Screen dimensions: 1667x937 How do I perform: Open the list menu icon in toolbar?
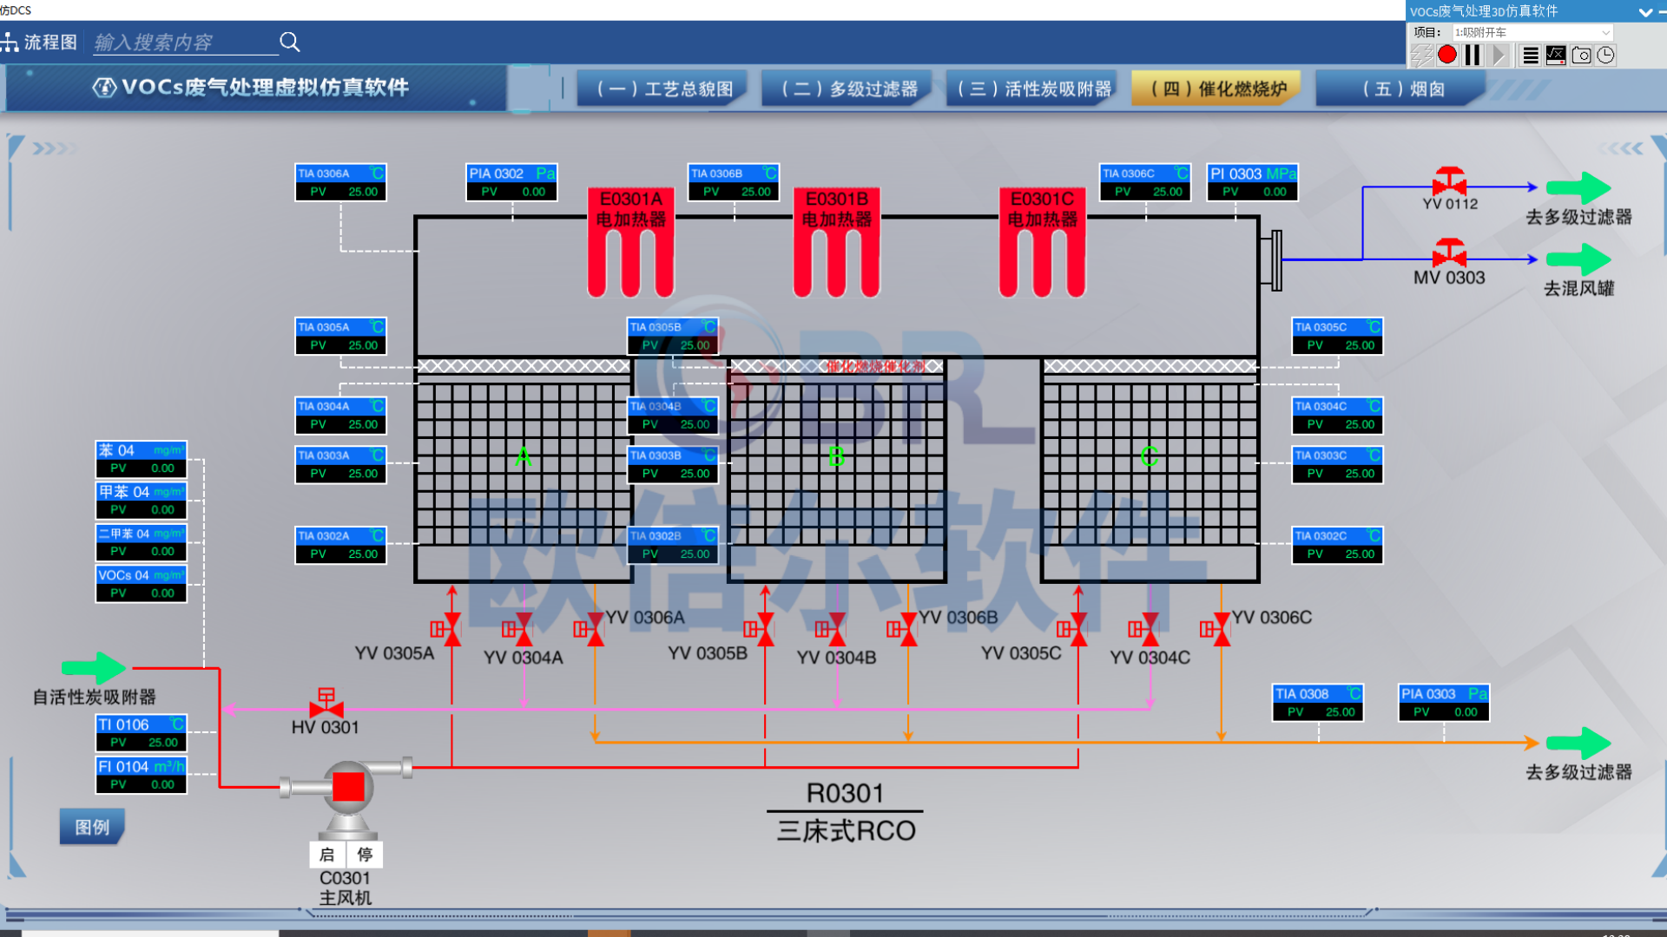point(1531,56)
